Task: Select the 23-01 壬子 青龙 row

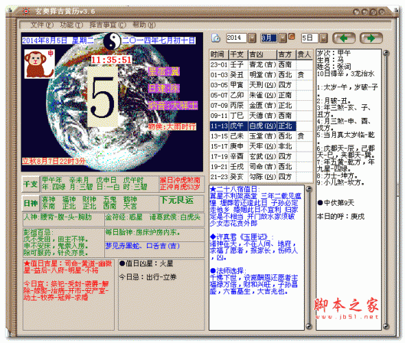Action: (x=261, y=64)
